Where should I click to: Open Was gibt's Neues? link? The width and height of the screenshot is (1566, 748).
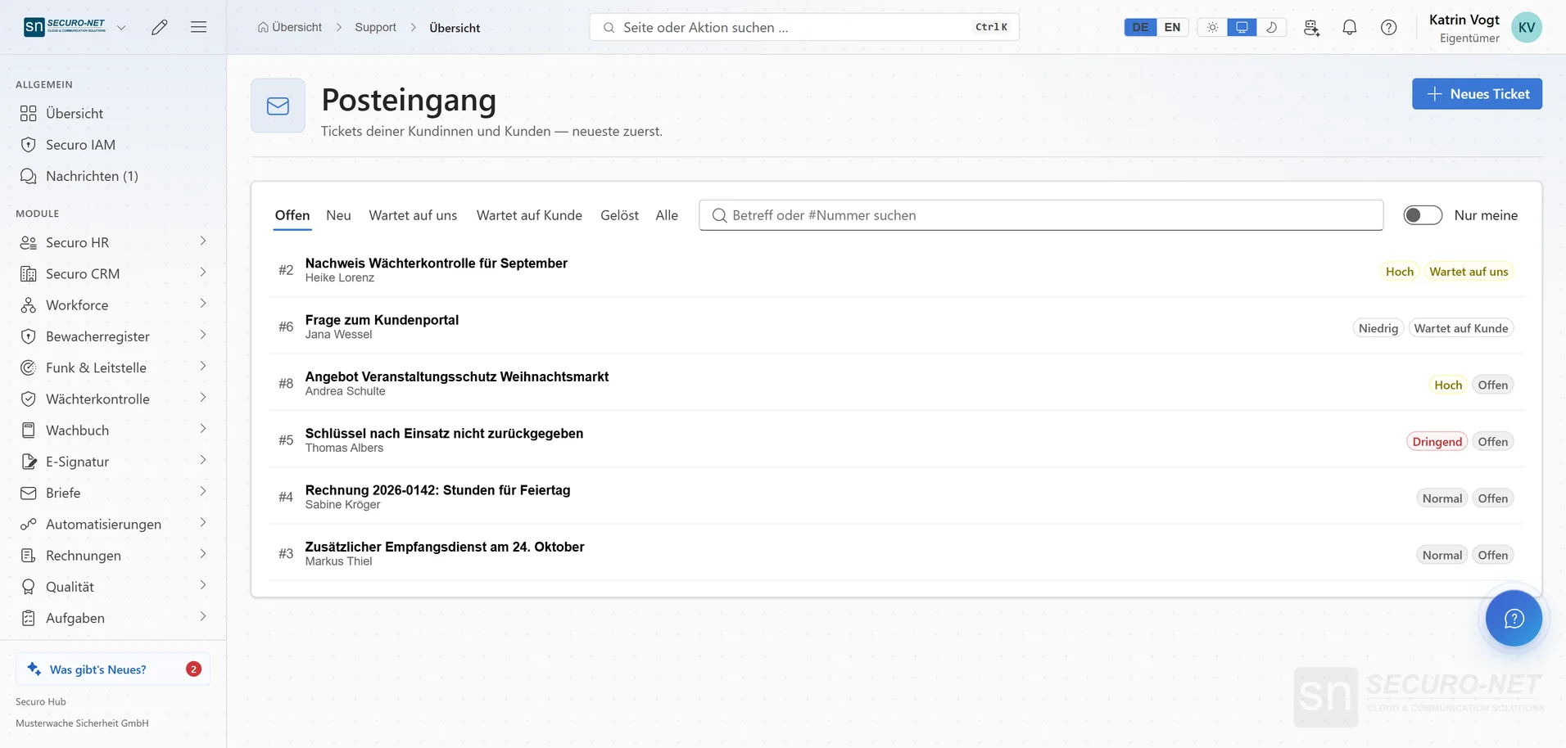[x=113, y=669]
